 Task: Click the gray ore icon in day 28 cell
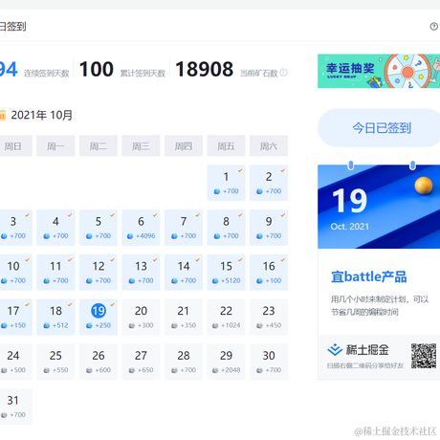coord(174,370)
